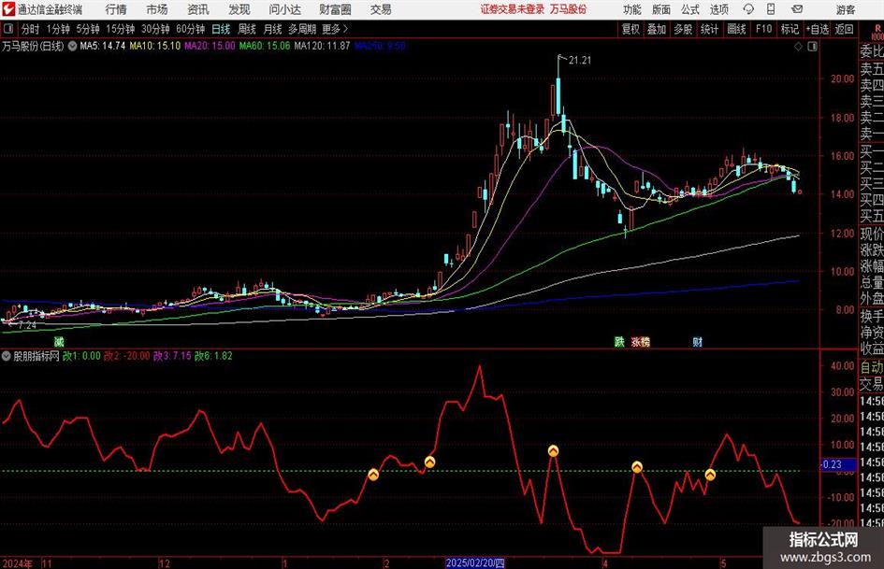884x569 pixels.
Task: Open the 行情 menu
Action: [116, 9]
